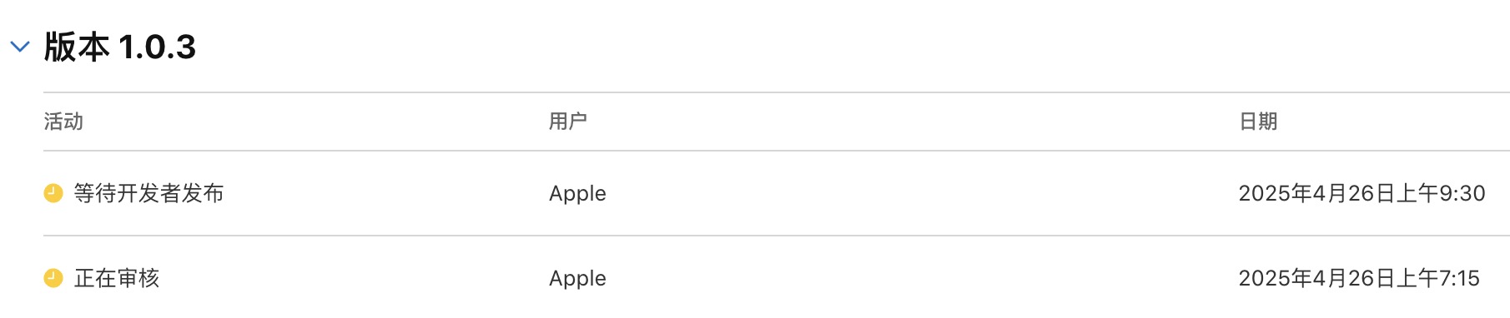Select the empty area of 正在审核 row
This screenshot has height=318, width=1510.
coord(918,278)
